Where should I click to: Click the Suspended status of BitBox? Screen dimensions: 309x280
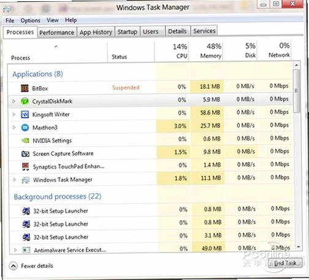(126, 87)
